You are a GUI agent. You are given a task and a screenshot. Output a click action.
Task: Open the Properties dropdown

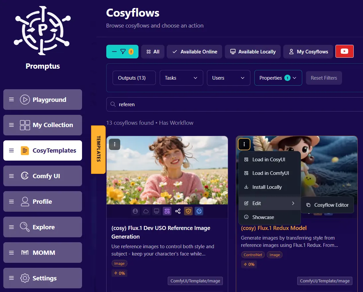click(x=278, y=78)
